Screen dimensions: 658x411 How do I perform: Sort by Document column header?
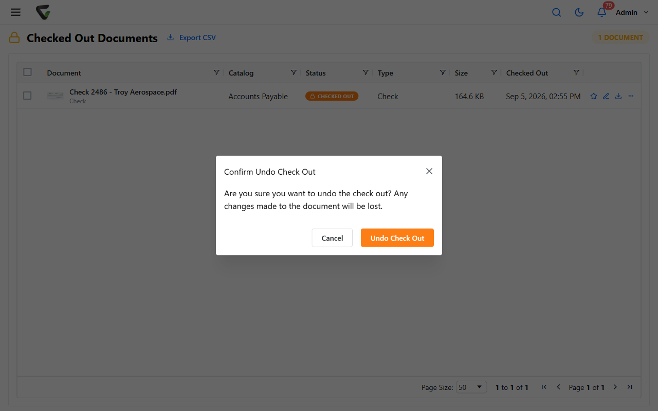(x=64, y=73)
